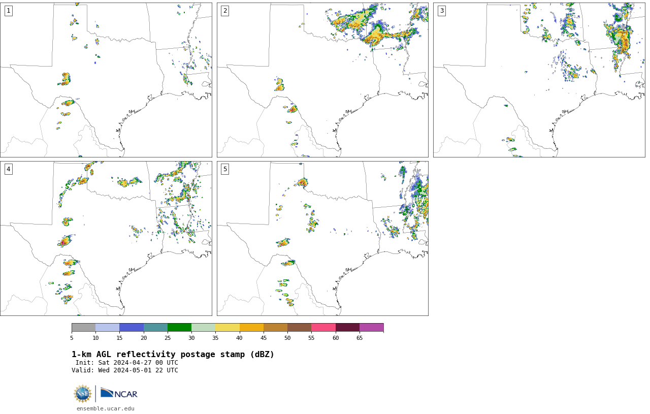Click the purple 65+ dBZ swatch
Screen dimensions: 650x414
point(371,327)
